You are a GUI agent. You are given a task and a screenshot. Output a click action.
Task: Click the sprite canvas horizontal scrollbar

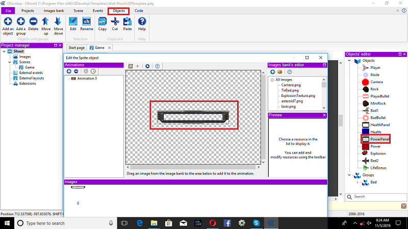(x=193, y=167)
